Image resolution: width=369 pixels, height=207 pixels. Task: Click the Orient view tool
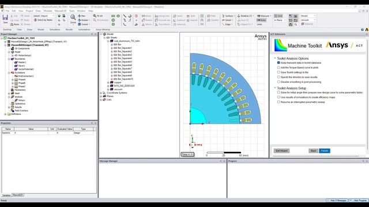[84, 24]
